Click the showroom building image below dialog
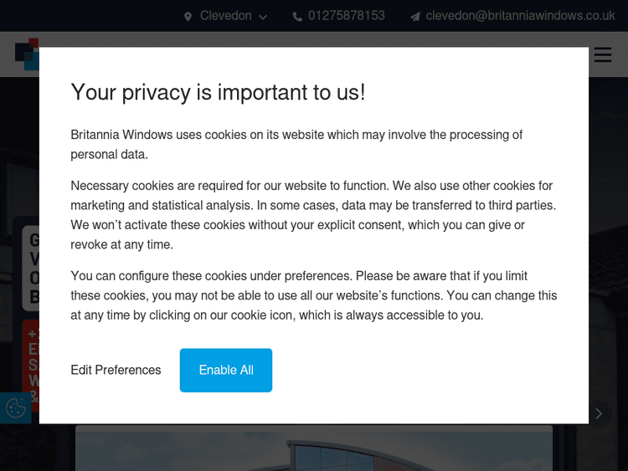The image size is (628, 471). click(314, 448)
